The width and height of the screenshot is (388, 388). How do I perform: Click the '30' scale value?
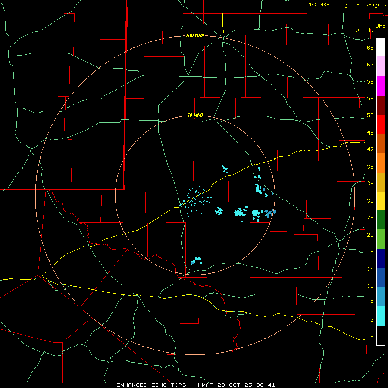370,200
